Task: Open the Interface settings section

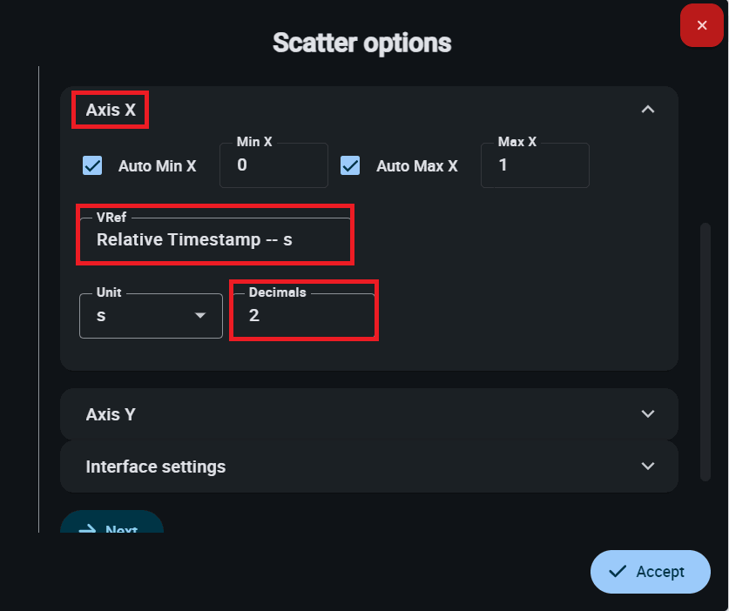Action: pyautogui.click(x=156, y=467)
